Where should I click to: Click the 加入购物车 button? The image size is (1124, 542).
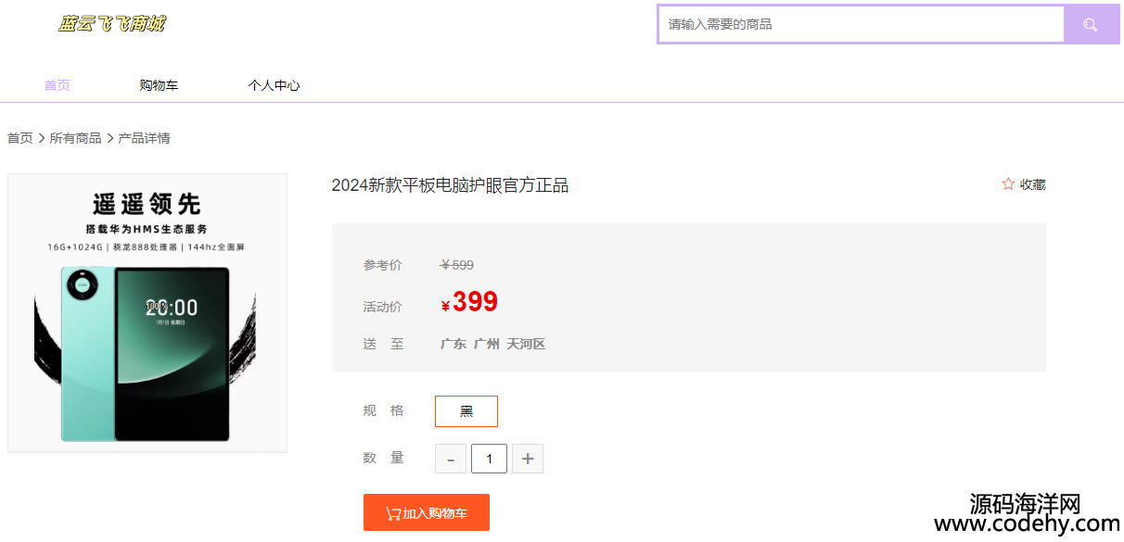427,512
